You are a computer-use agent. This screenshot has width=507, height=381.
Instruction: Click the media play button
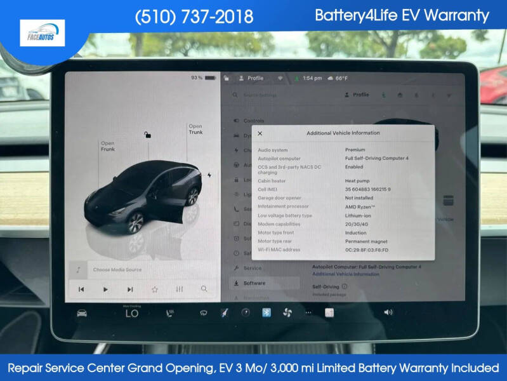pos(105,290)
